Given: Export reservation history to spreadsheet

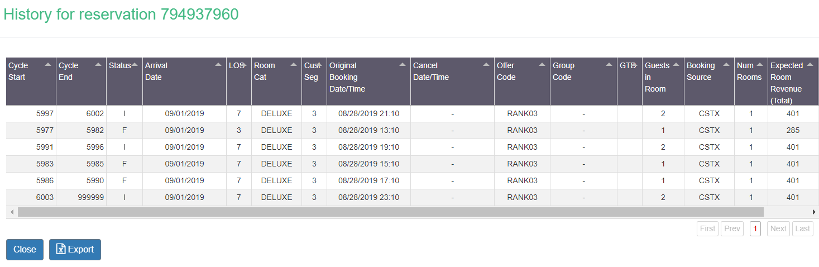Looking at the screenshot, I should (x=75, y=250).
